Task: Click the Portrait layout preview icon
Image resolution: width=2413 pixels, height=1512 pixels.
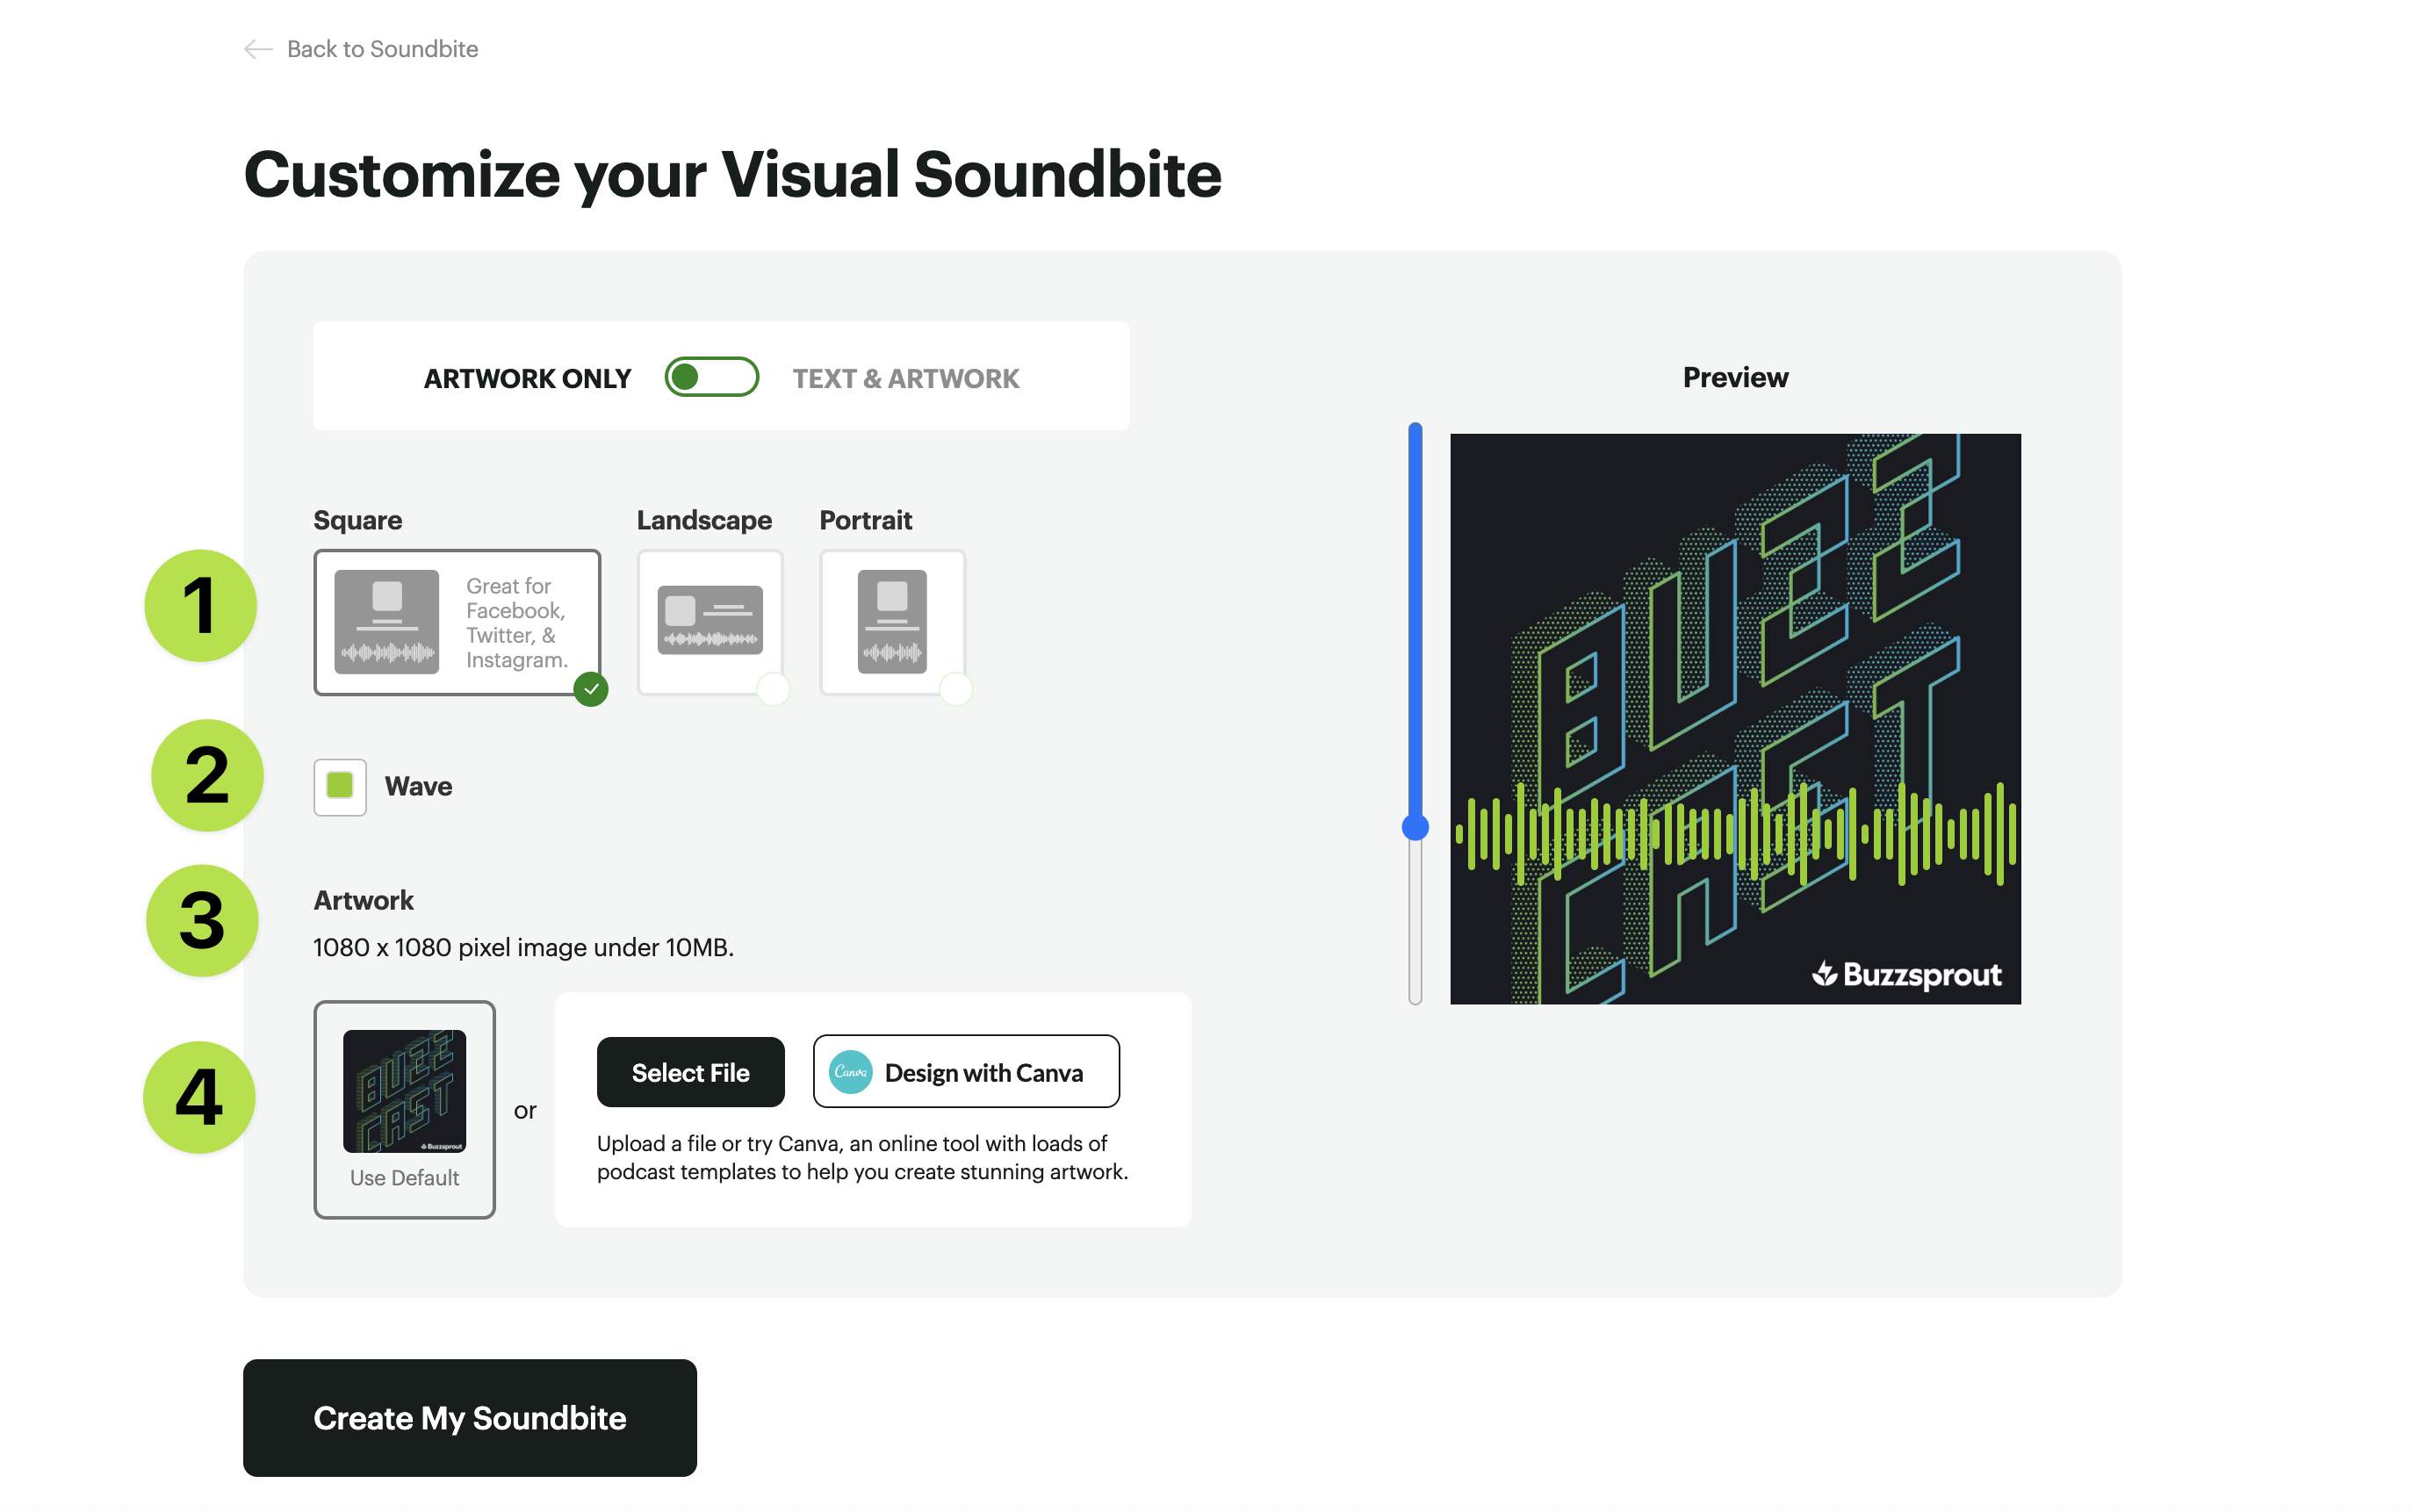Action: pos(891,621)
